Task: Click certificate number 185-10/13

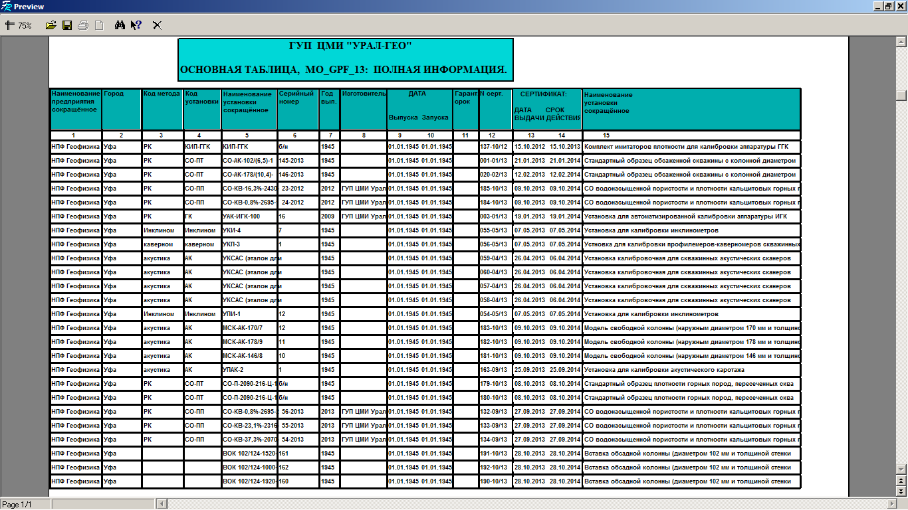Action: coord(494,189)
